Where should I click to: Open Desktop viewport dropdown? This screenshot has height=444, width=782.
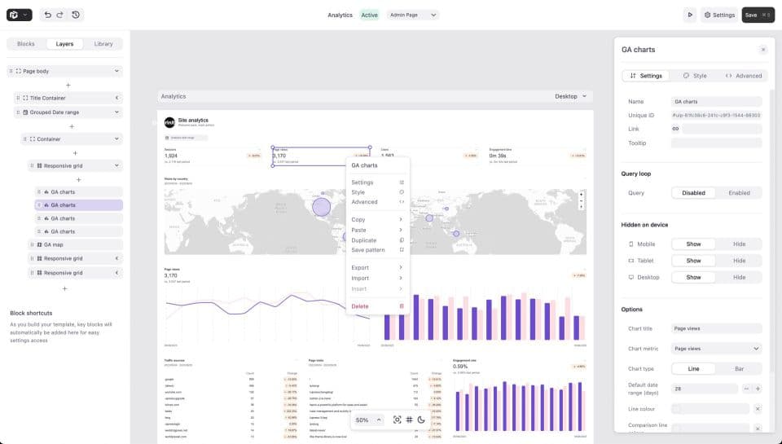[x=570, y=96]
